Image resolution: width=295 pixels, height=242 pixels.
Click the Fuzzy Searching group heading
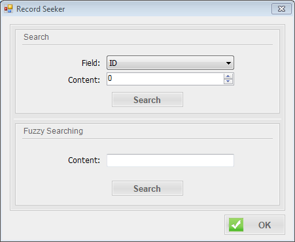tap(53, 131)
